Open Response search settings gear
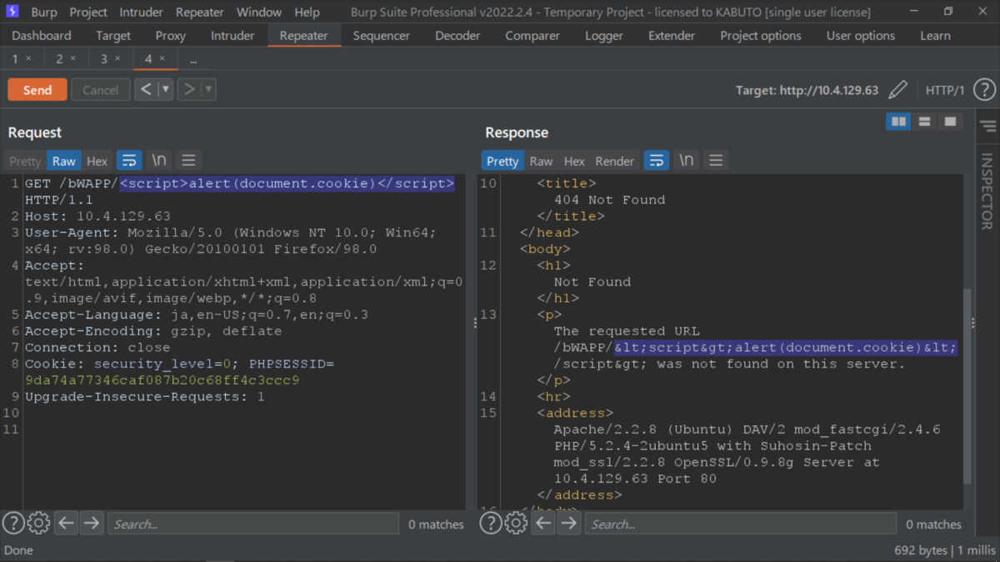 pos(516,524)
